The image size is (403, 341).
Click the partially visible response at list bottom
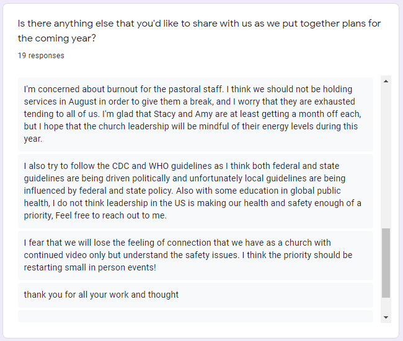(x=195, y=316)
